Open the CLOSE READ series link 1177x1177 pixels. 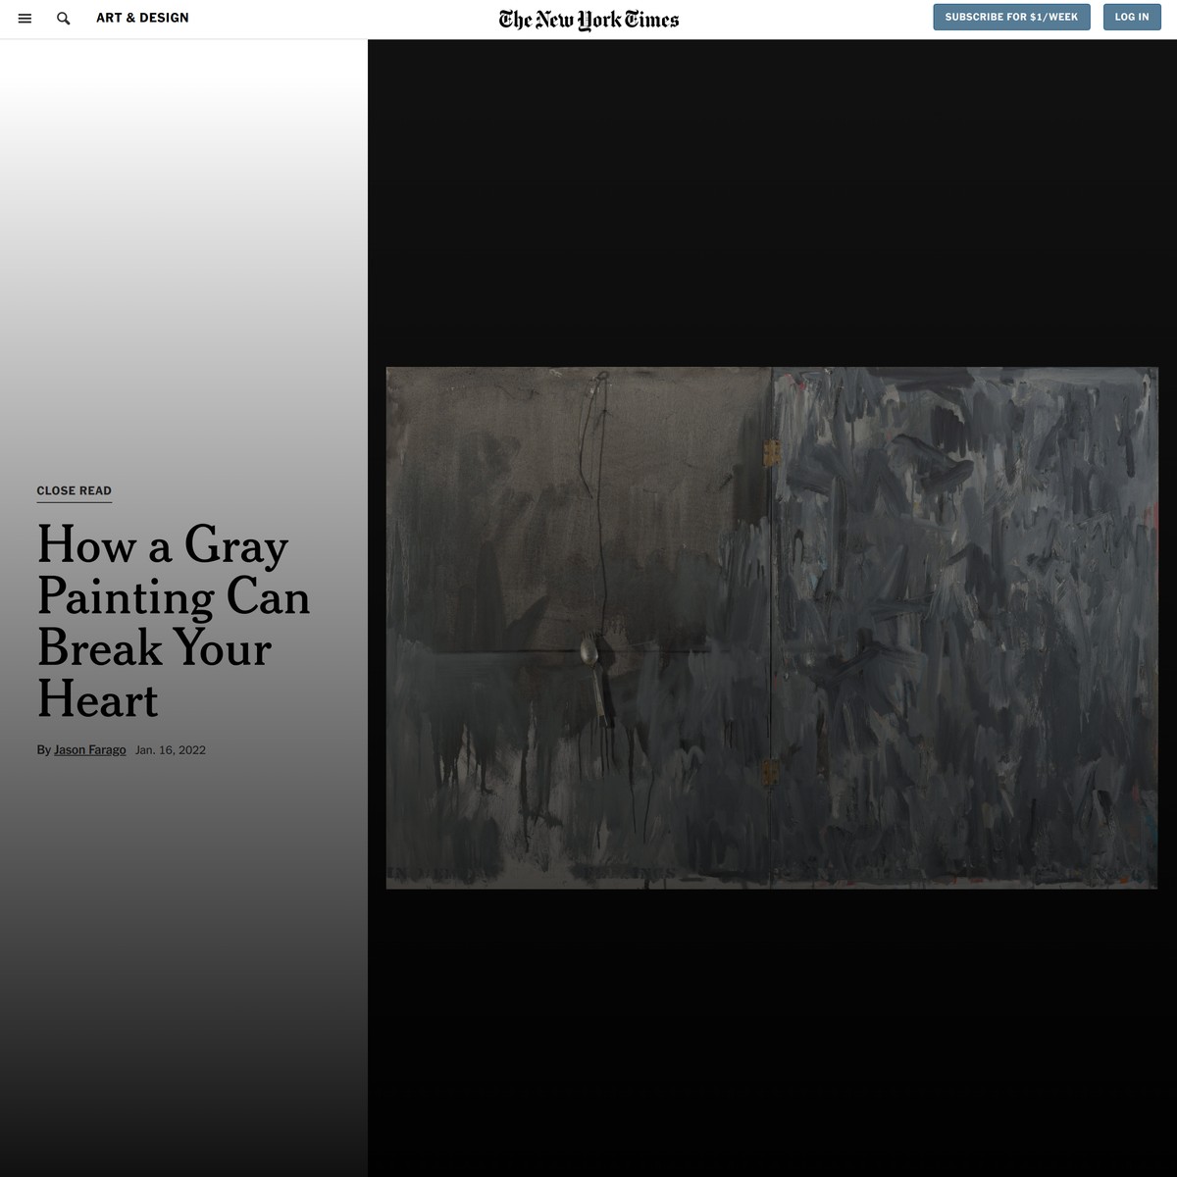(x=74, y=490)
